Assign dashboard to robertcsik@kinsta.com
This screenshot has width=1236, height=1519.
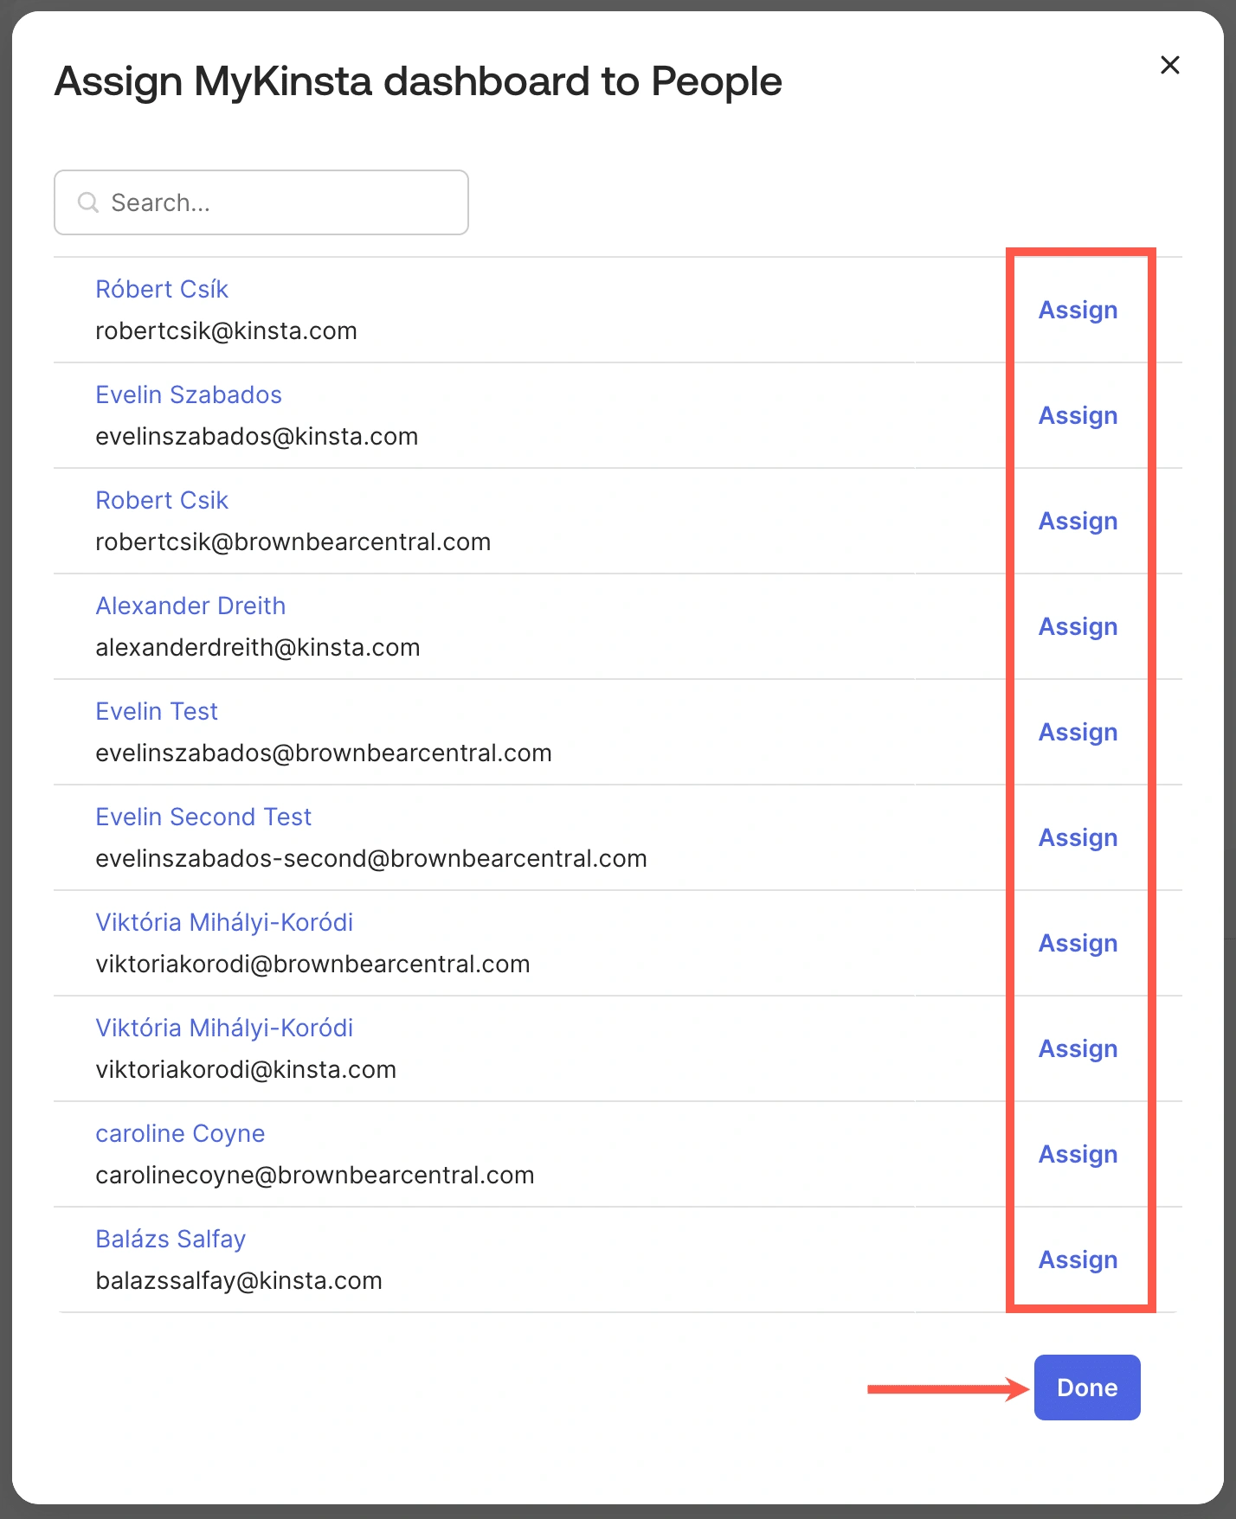(1078, 310)
